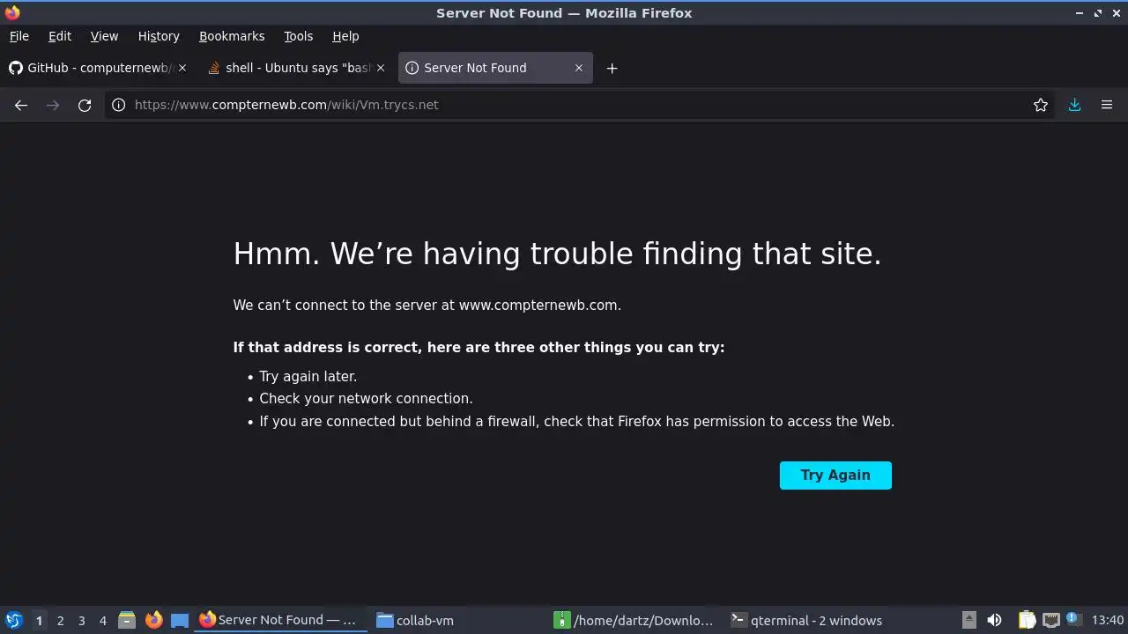Open the Firefox hamburger application menu
This screenshot has height=634, width=1128.
point(1107,105)
